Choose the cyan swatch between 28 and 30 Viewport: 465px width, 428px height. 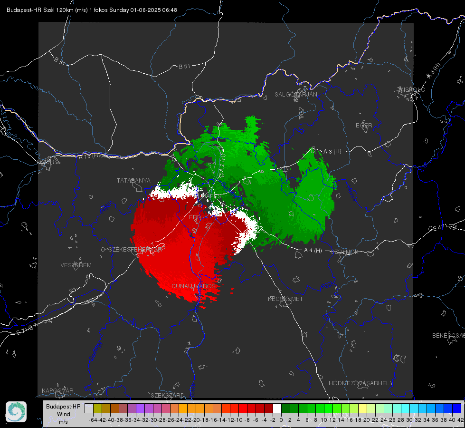[406, 409]
